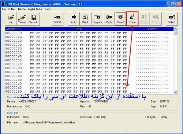This screenshot has width=183, height=134.
Task: Click the ASCII column header
Action: [153, 29]
